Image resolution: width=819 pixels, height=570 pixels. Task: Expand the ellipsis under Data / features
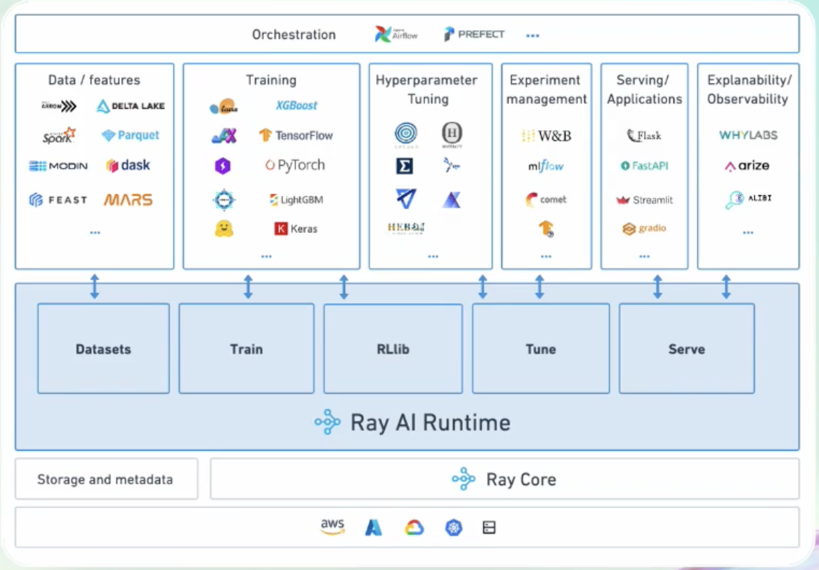pyautogui.click(x=95, y=232)
